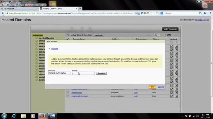The width and height of the screenshot is (213, 119).
Task: Click the Browse... button next to Folder
Action: point(102,73)
